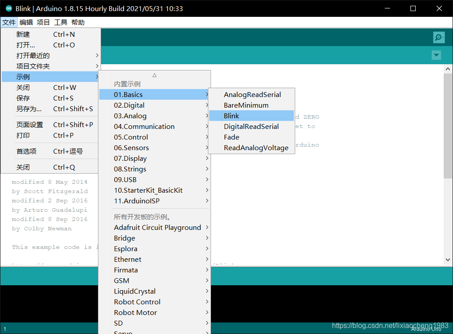Click 'by Arturo Guadalupi' comment line
Viewport: 453px width, 334px height.
[x=49, y=210]
